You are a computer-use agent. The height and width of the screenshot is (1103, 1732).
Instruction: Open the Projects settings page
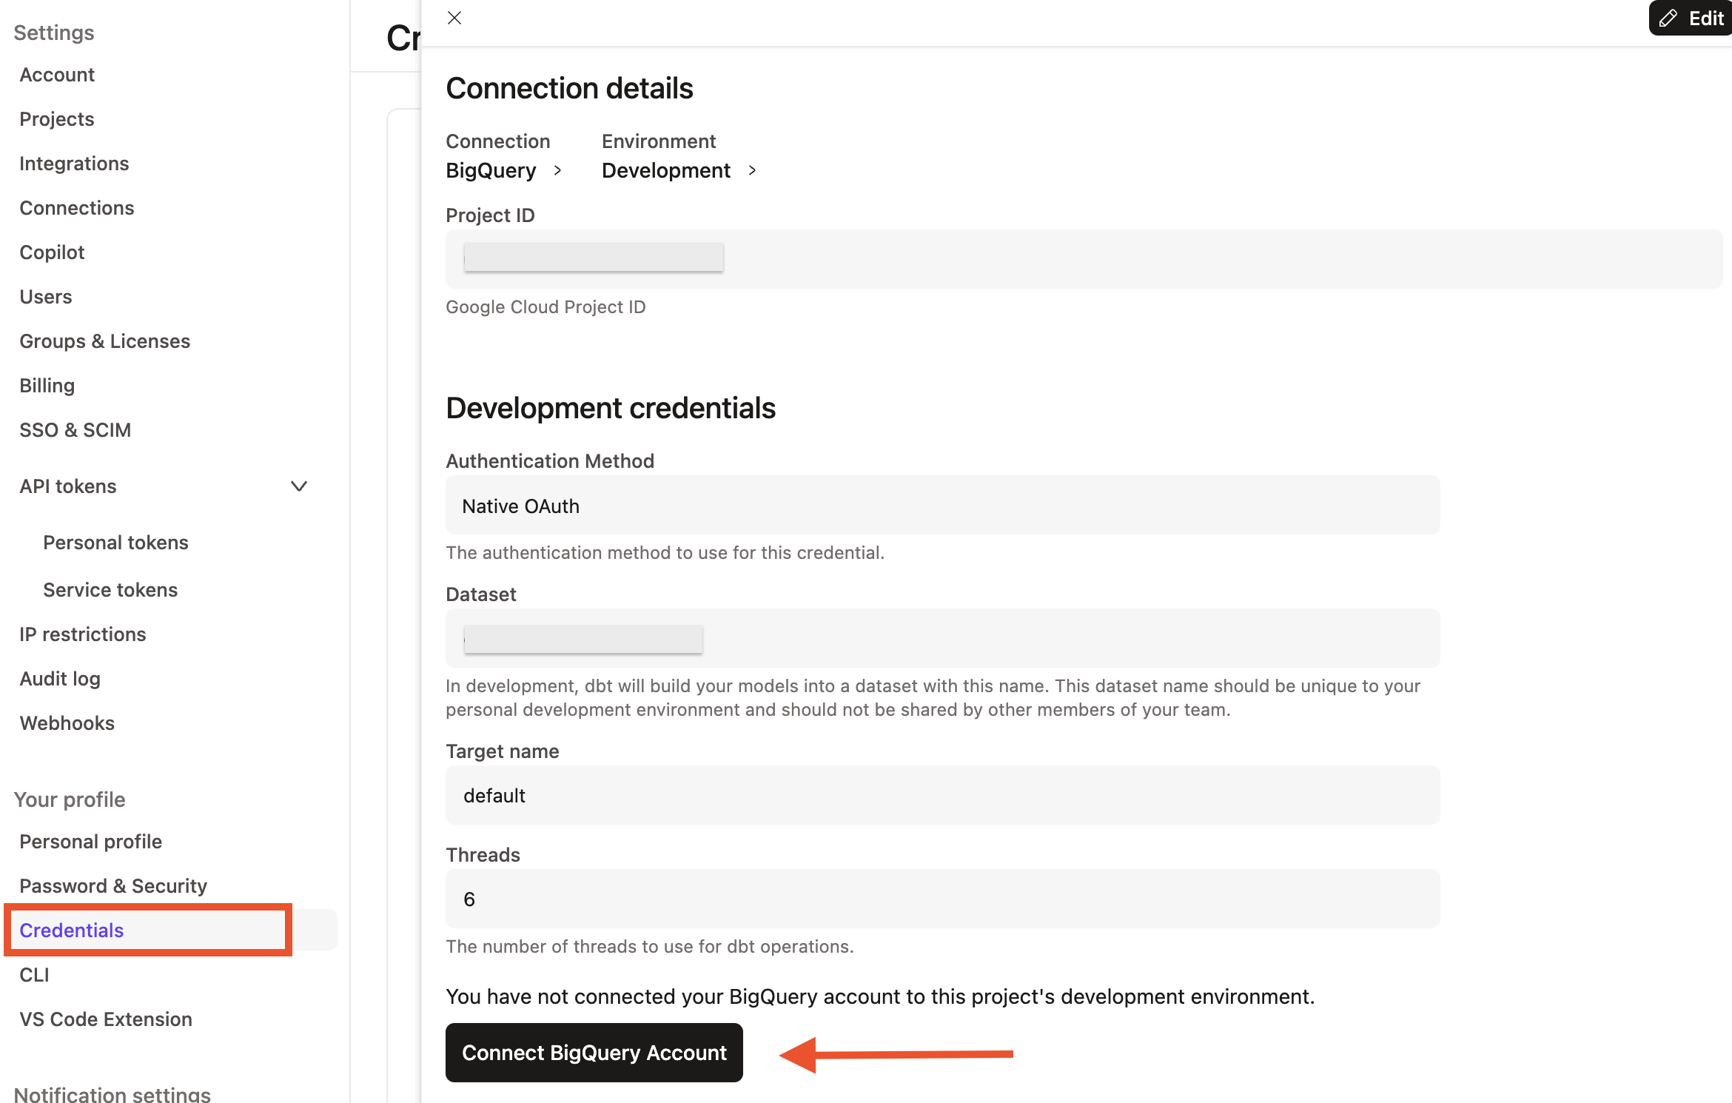pyautogui.click(x=56, y=118)
